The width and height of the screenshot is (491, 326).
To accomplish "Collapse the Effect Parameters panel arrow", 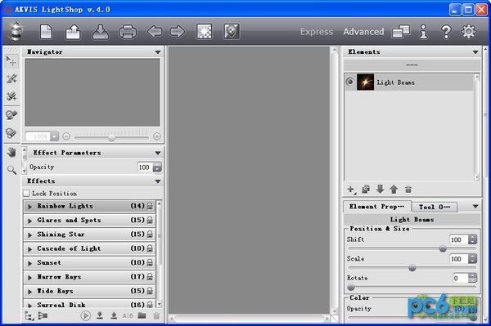I will point(157,153).
